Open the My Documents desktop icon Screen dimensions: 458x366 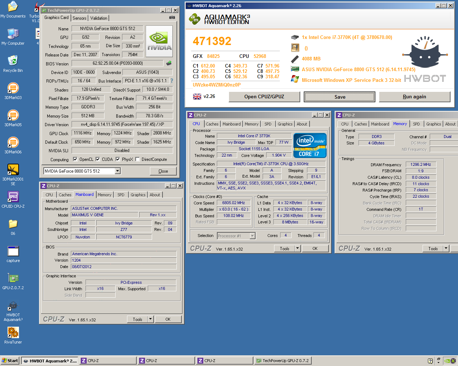[x=13, y=10]
